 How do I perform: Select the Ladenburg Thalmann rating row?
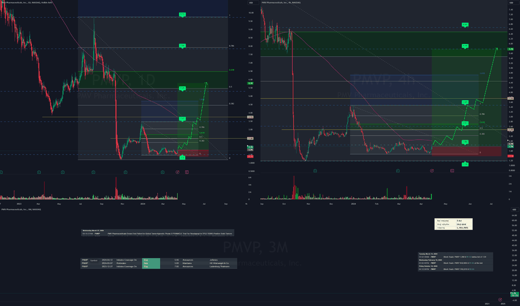pos(158,266)
